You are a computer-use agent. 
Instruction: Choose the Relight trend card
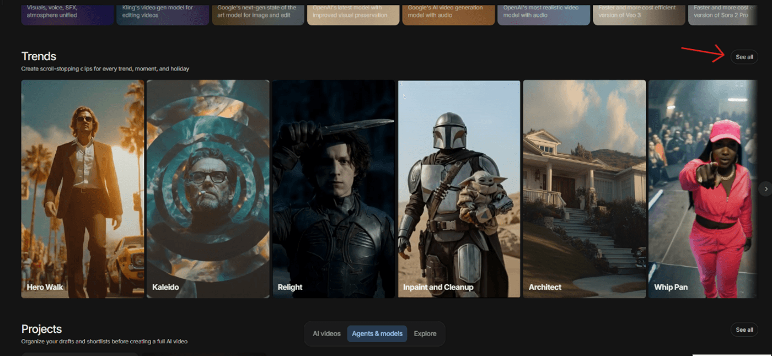coord(333,189)
